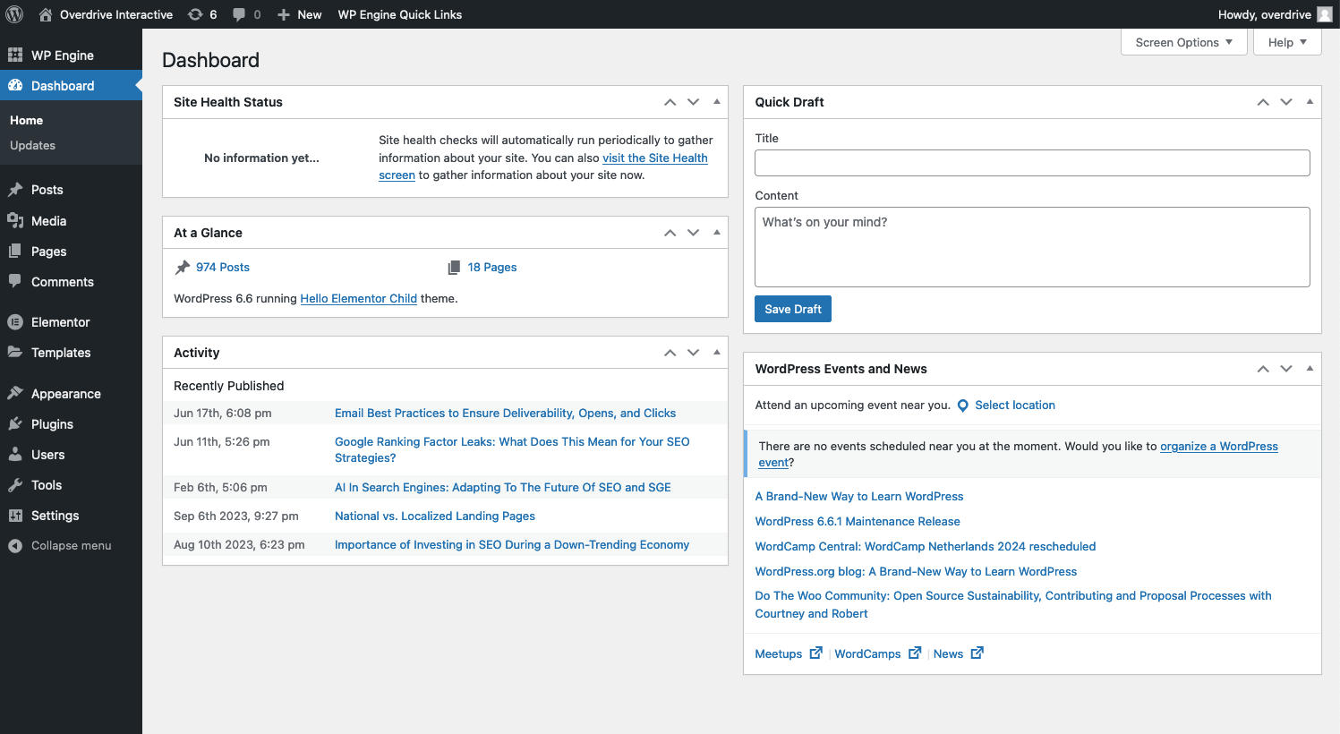Toggle Activity panel collapse triangle
1340x734 pixels.
(717, 353)
